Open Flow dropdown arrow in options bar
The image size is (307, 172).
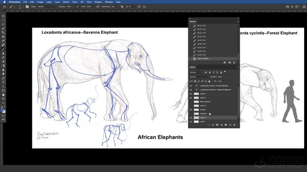93,7
